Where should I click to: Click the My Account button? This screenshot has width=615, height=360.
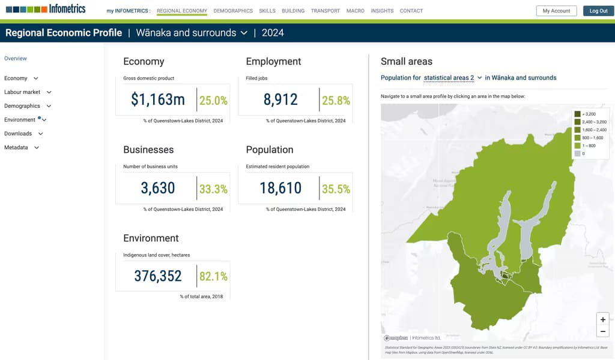556,11
